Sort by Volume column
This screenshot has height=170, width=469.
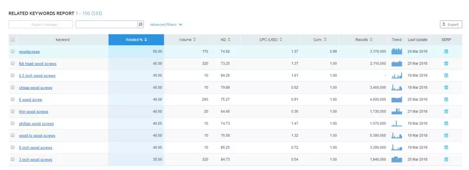(x=187, y=40)
